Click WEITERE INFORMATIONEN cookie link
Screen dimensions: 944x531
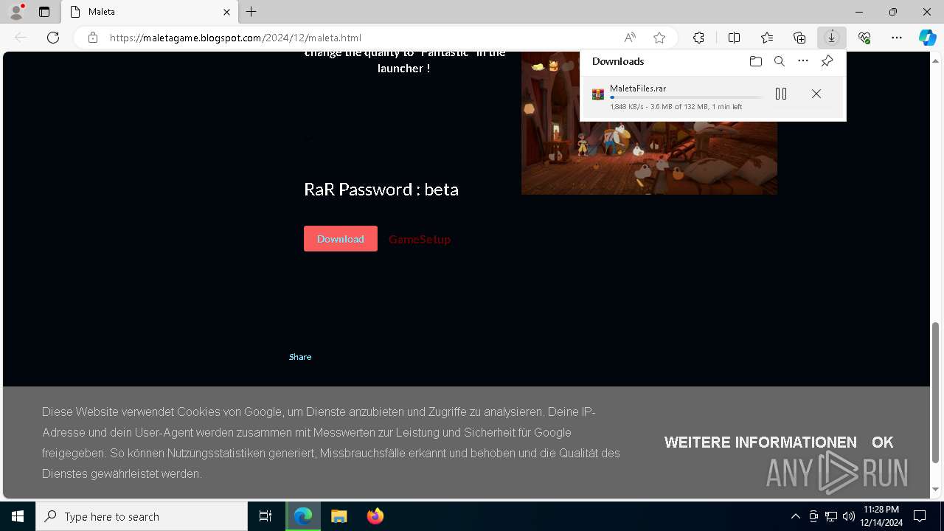pyautogui.click(x=760, y=442)
